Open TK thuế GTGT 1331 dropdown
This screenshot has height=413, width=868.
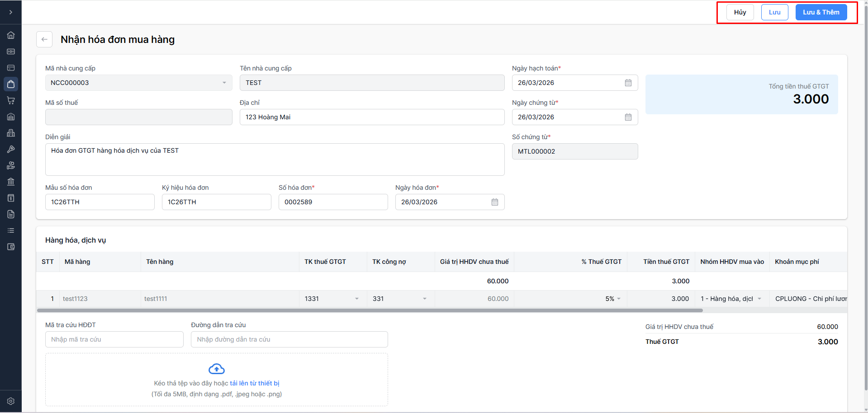point(356,299)
